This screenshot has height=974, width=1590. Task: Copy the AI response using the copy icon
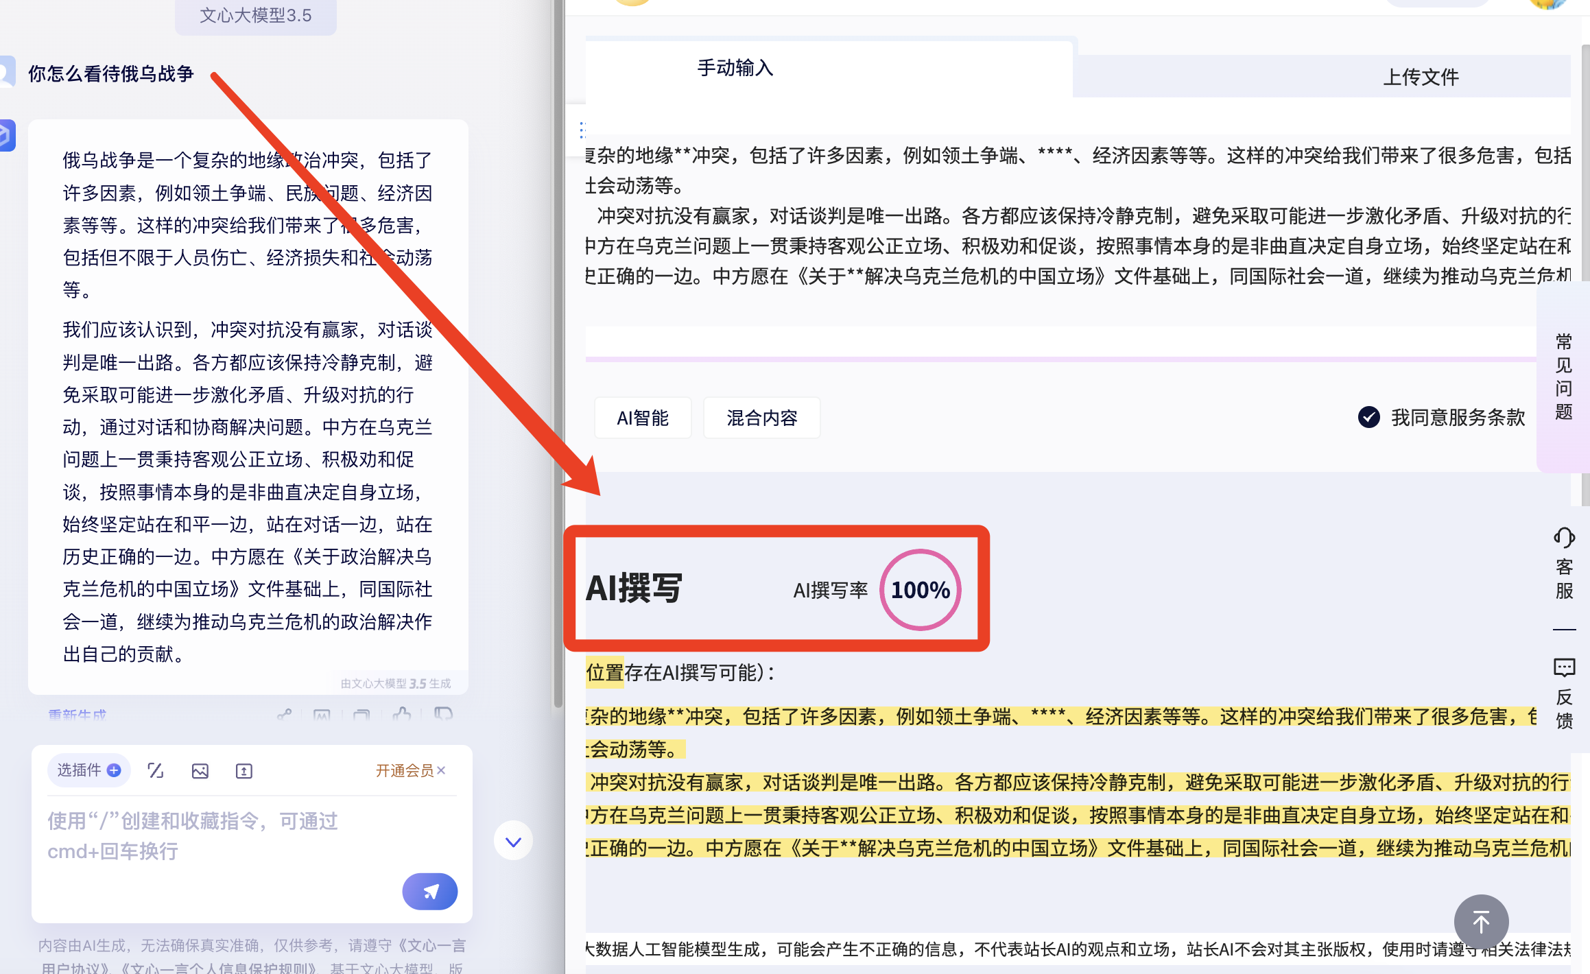[361, 715]
